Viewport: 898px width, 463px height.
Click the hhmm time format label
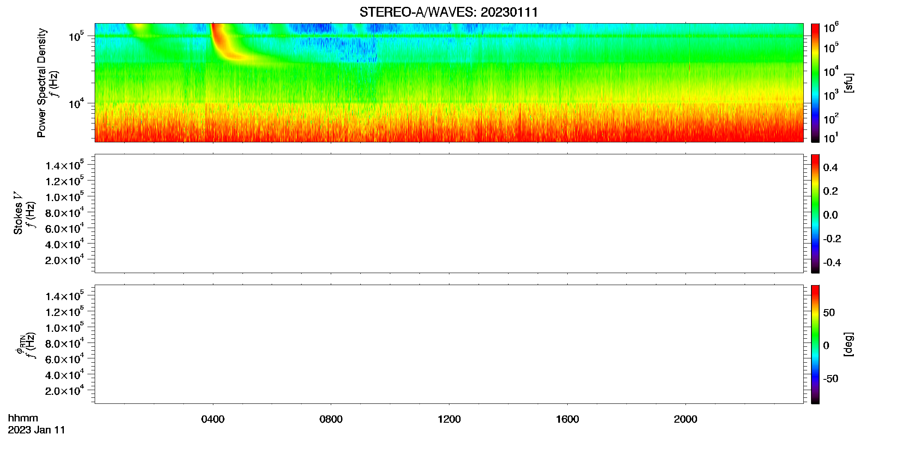pyautogui.click(x=23, y=418)
